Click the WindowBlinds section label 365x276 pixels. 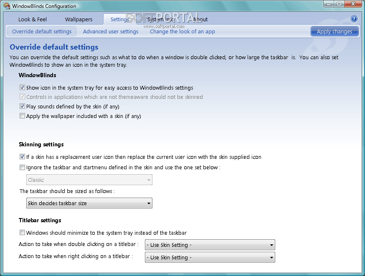(x=38, y=75)
